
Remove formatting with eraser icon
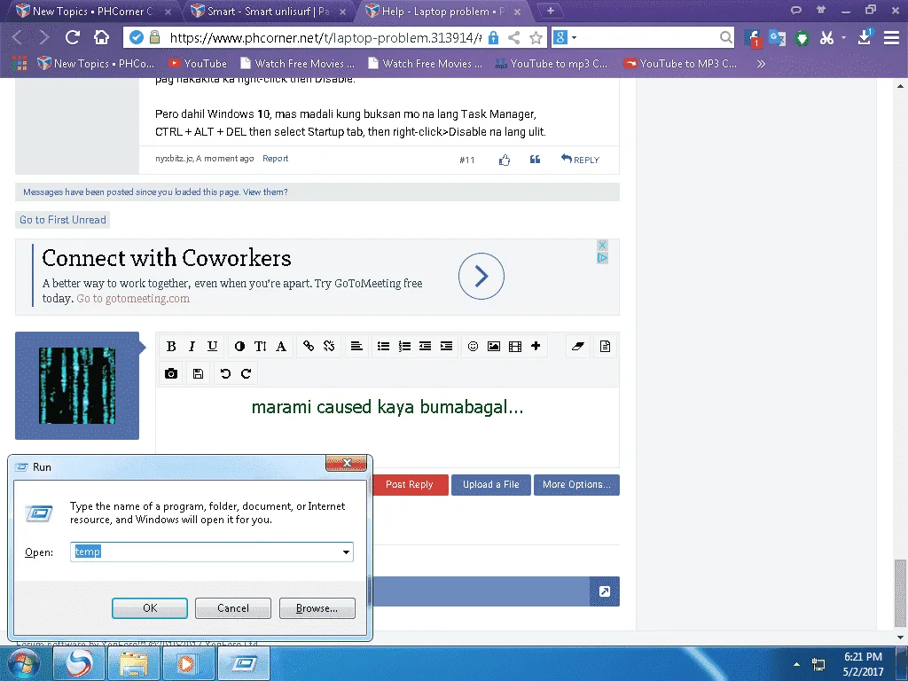click(x=578, y=347)
